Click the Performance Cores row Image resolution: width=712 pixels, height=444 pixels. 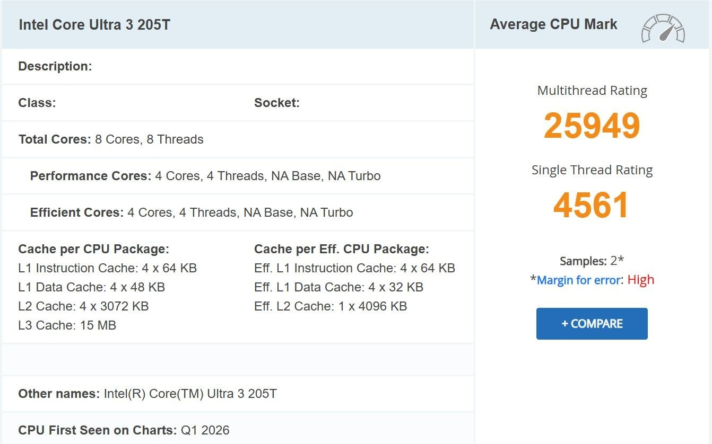(x=205, y=176)
